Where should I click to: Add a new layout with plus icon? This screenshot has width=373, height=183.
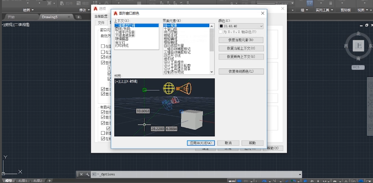[50, 181]
